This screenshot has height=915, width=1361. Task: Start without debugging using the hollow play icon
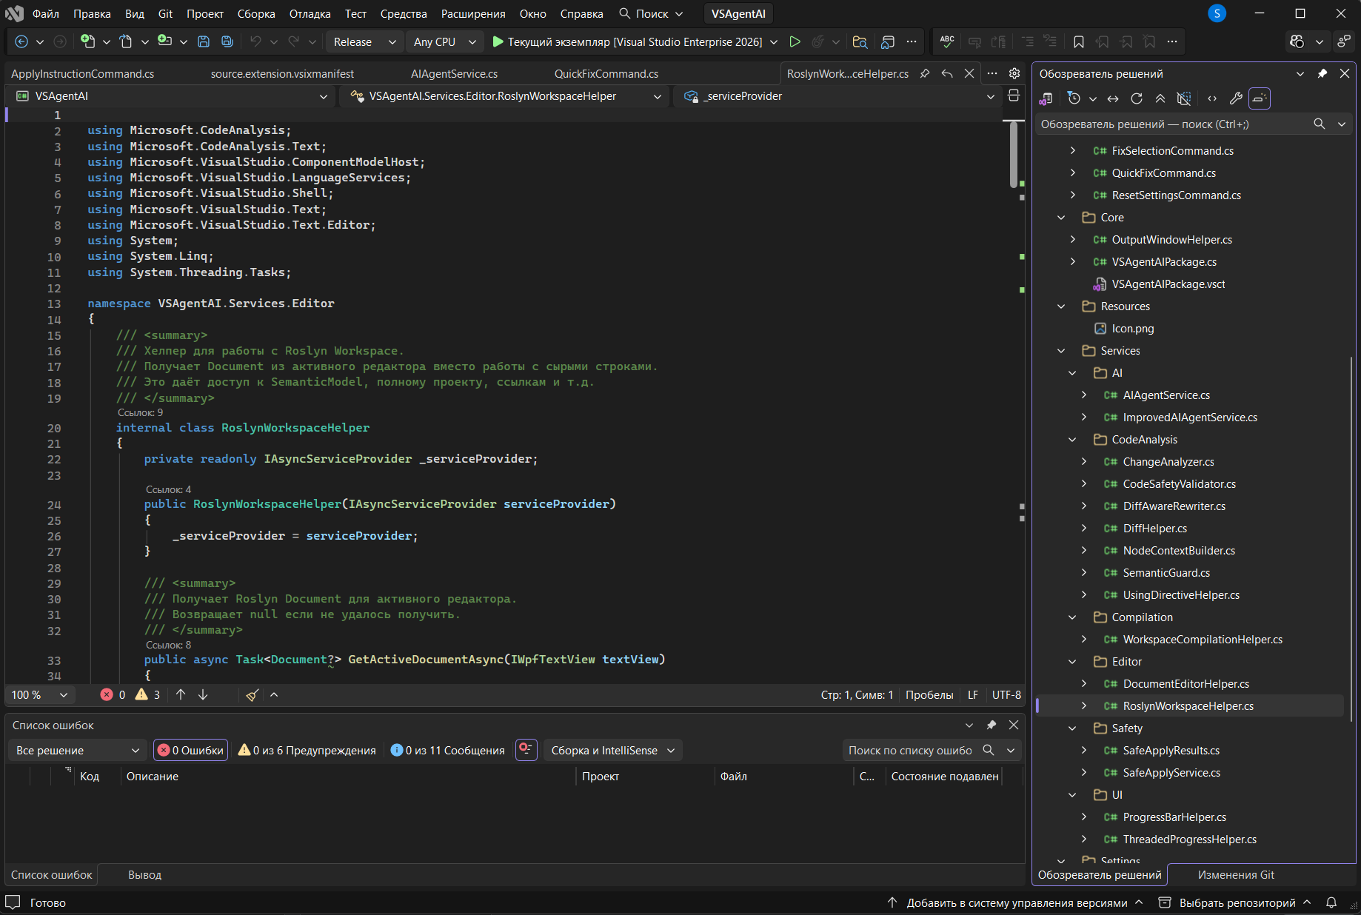[795, 42]
